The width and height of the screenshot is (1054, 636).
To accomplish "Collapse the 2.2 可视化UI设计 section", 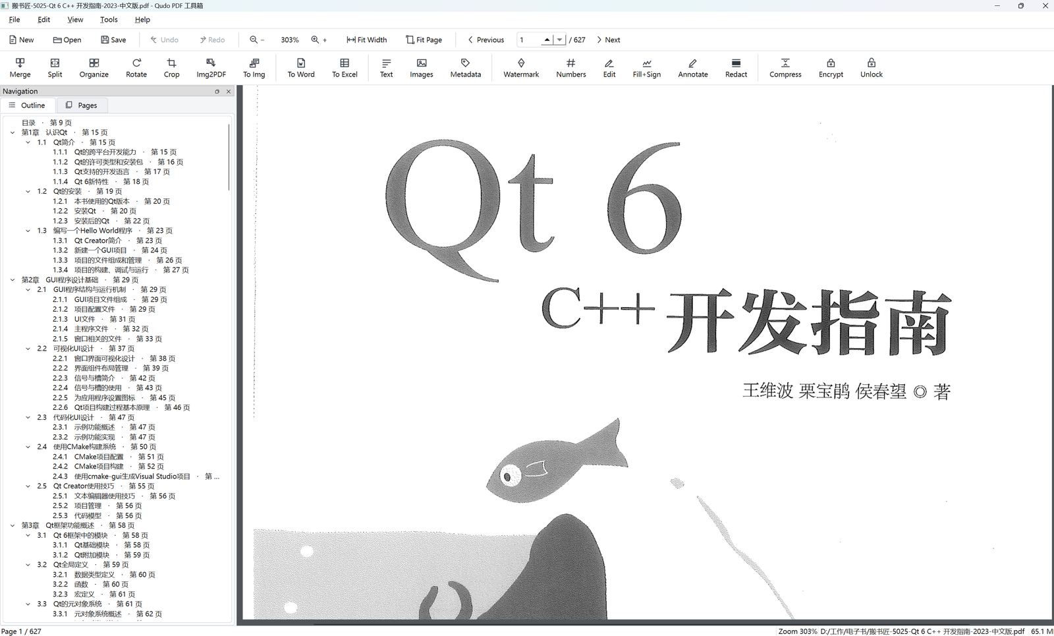I will click(x=28, y=349).
